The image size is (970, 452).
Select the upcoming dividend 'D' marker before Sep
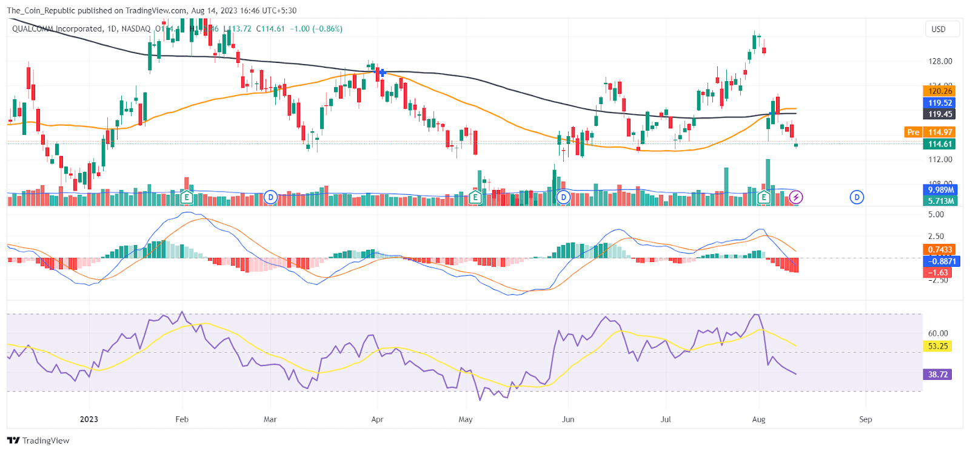tap(857, 197)
